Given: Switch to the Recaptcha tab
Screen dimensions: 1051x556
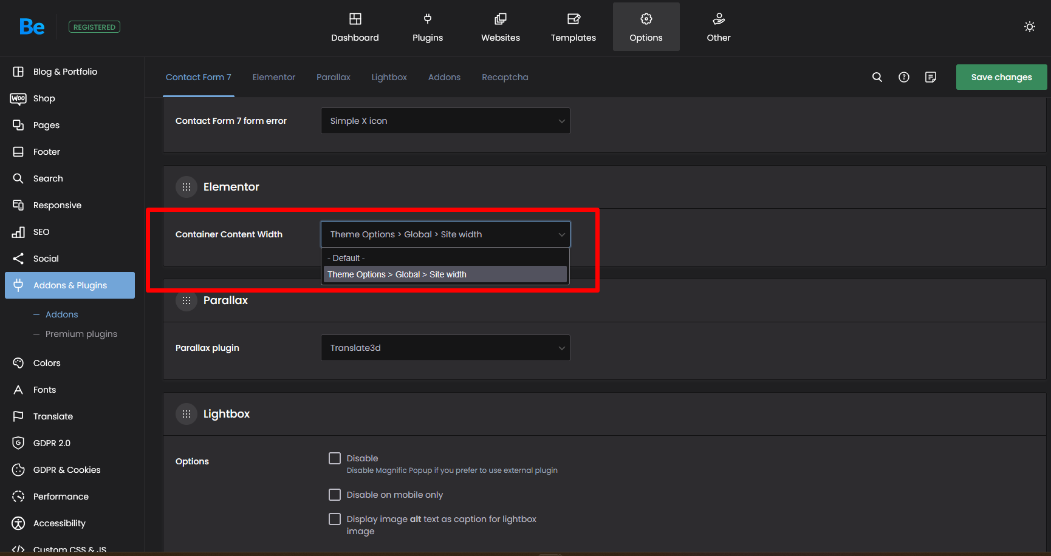Looking at the screenshot, I should 504,77.
